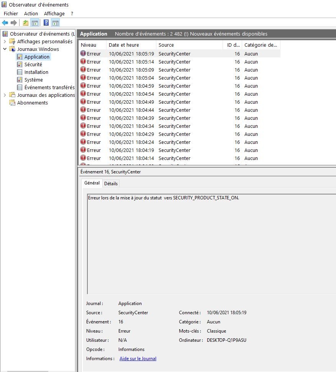Click the Up one level folder icon

point(25,23)
